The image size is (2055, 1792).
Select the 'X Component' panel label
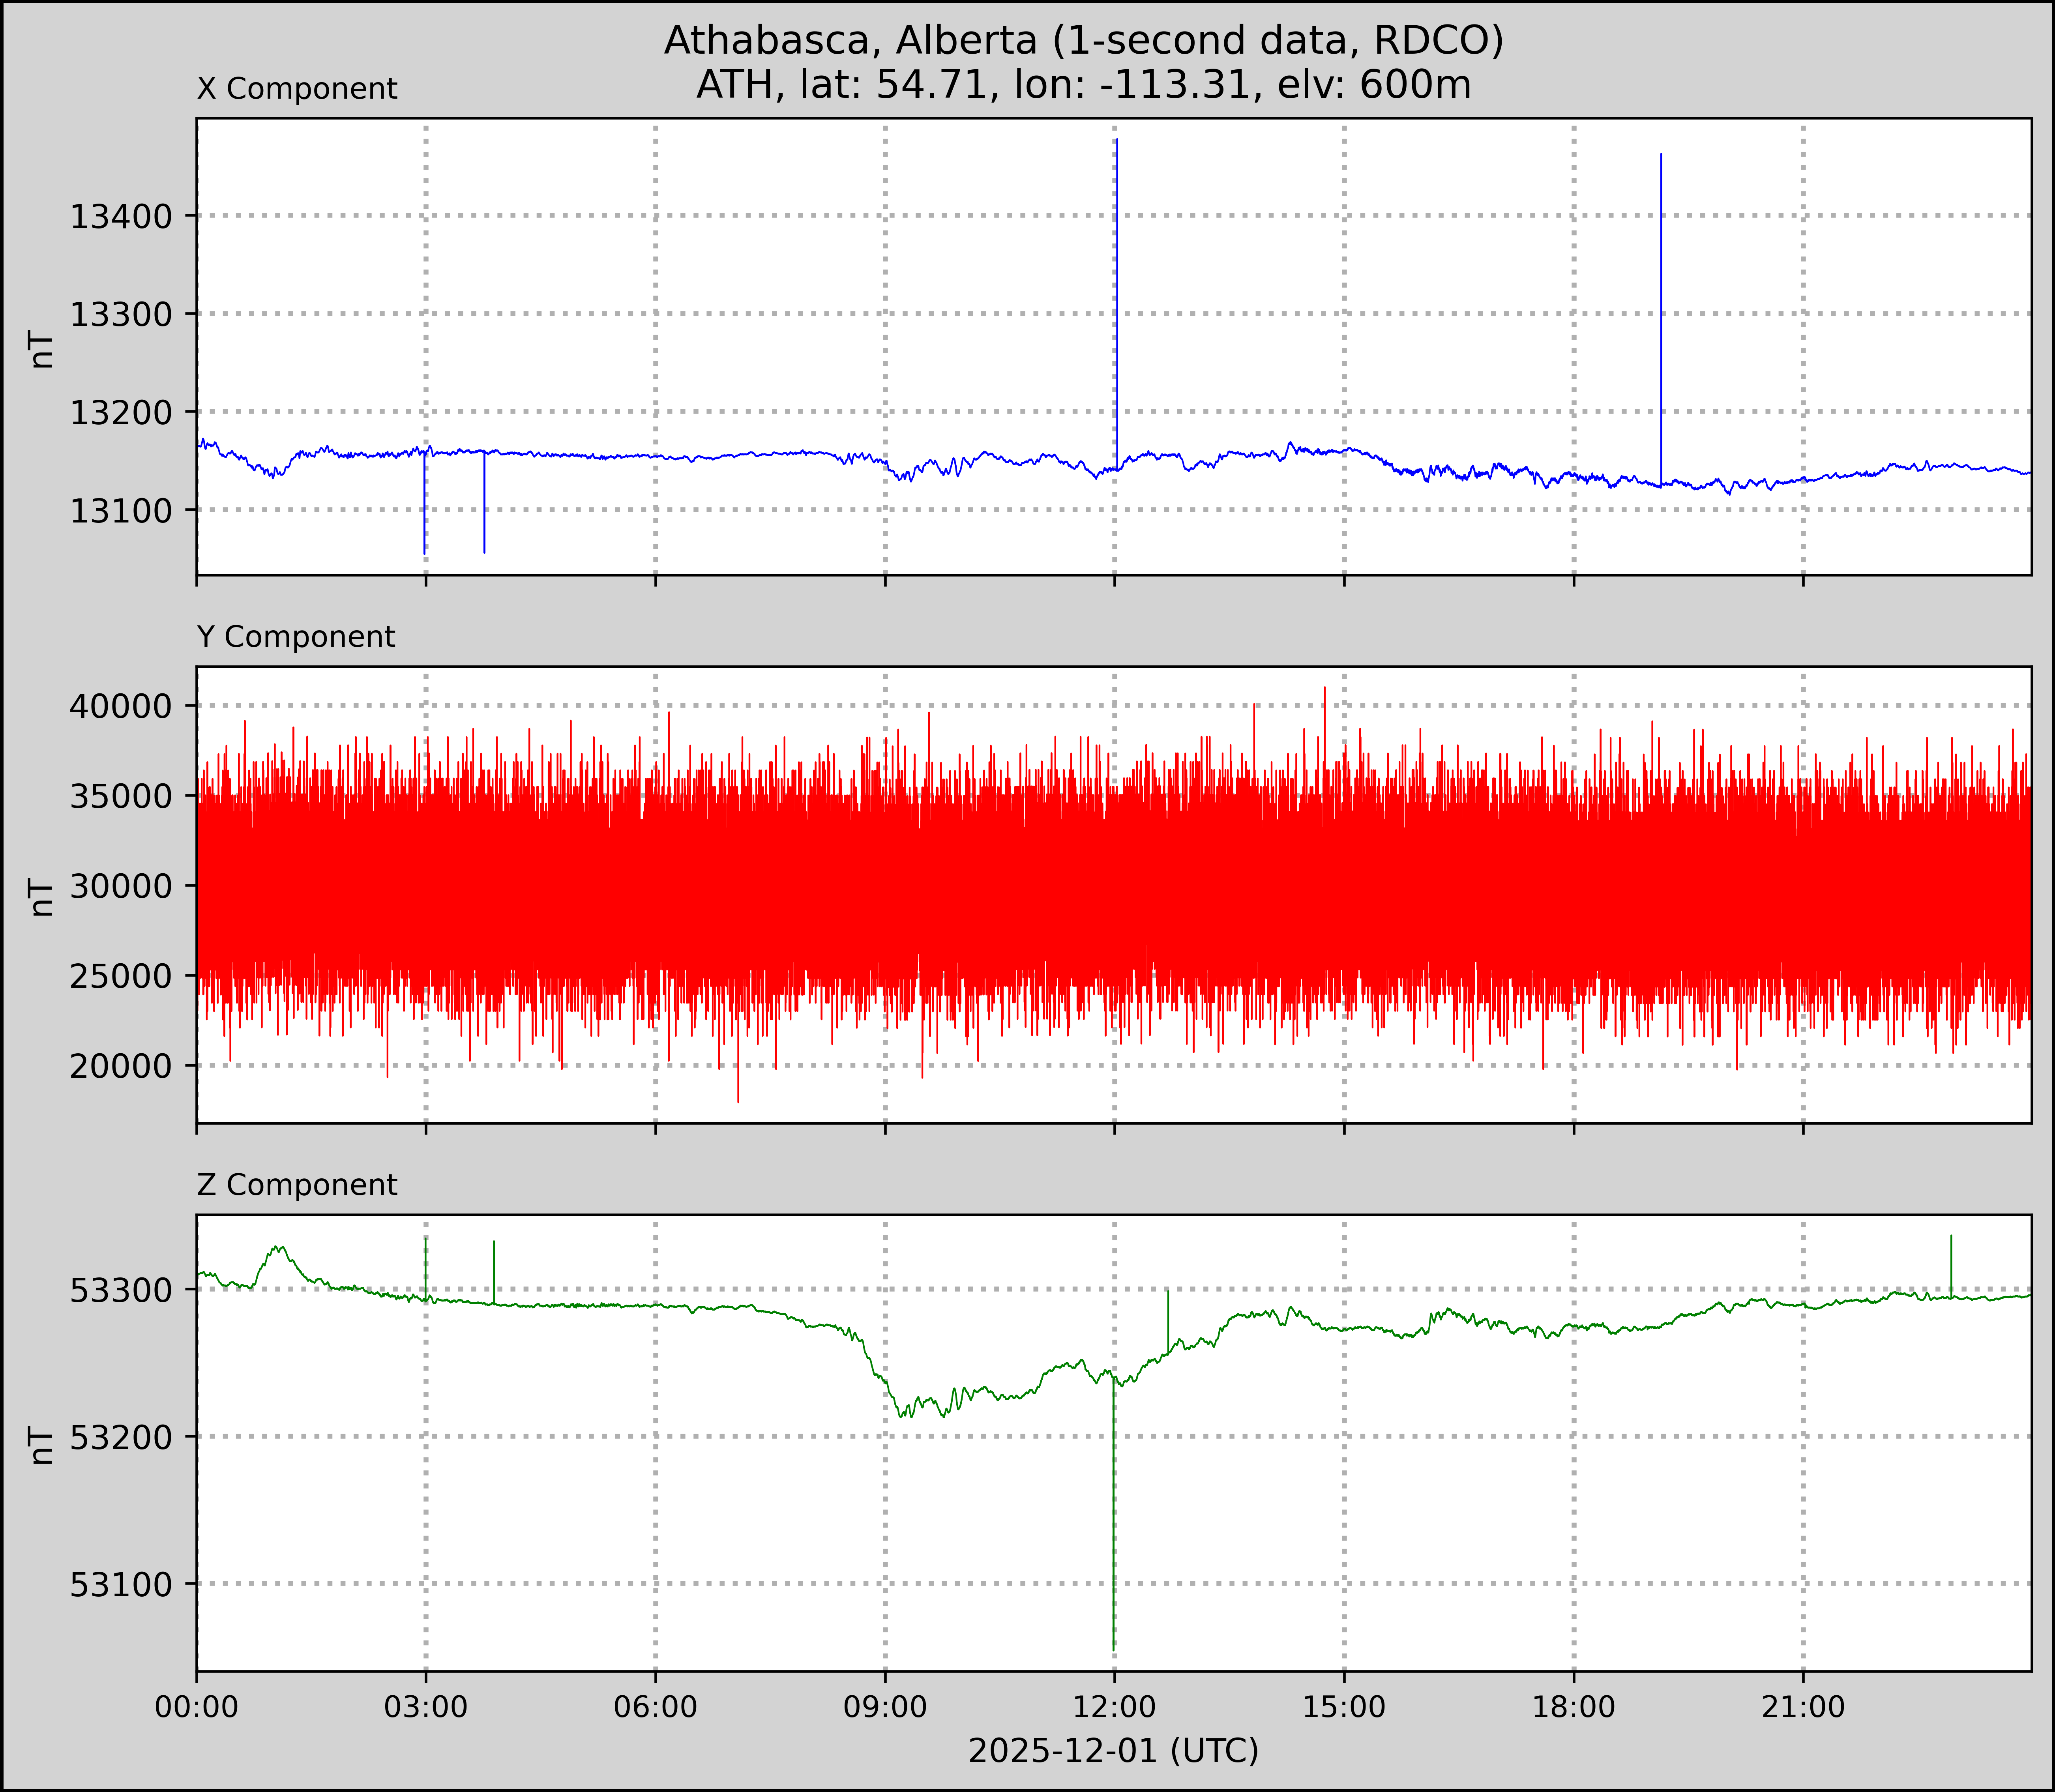[x=297, y=89]
